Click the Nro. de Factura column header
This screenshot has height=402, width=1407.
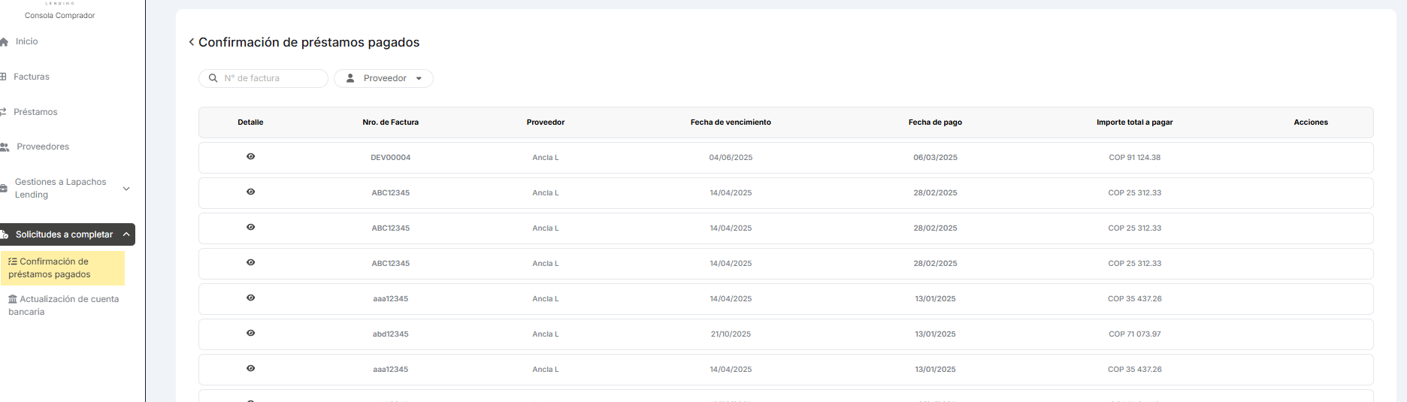390,122
